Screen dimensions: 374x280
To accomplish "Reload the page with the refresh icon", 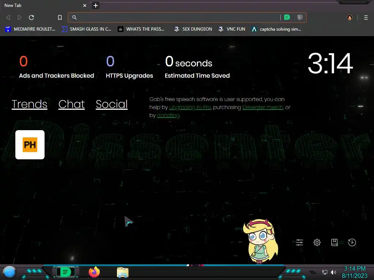I will tap(31, 17).
